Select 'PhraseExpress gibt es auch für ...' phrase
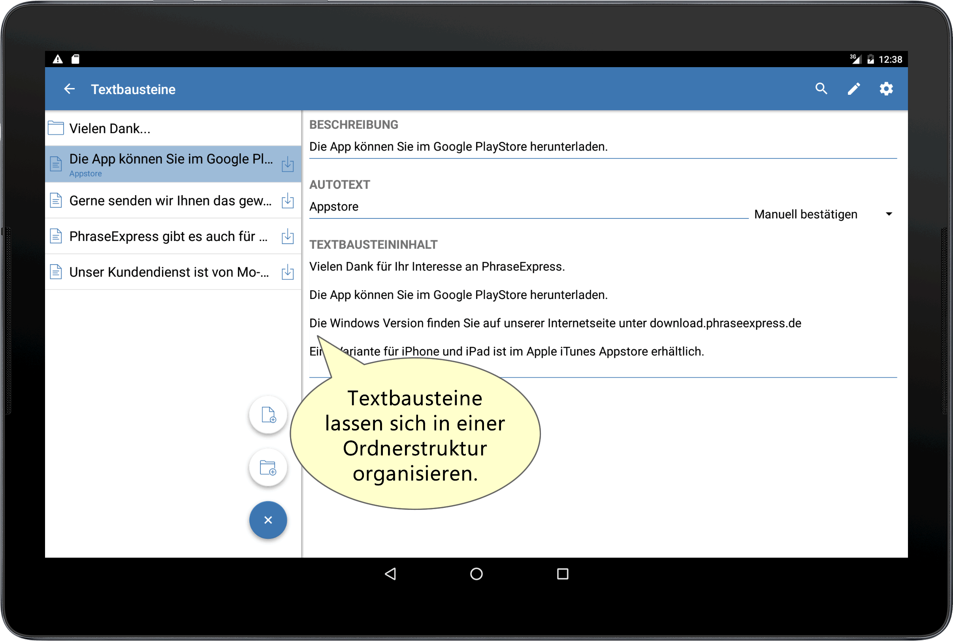 point(173,236)
